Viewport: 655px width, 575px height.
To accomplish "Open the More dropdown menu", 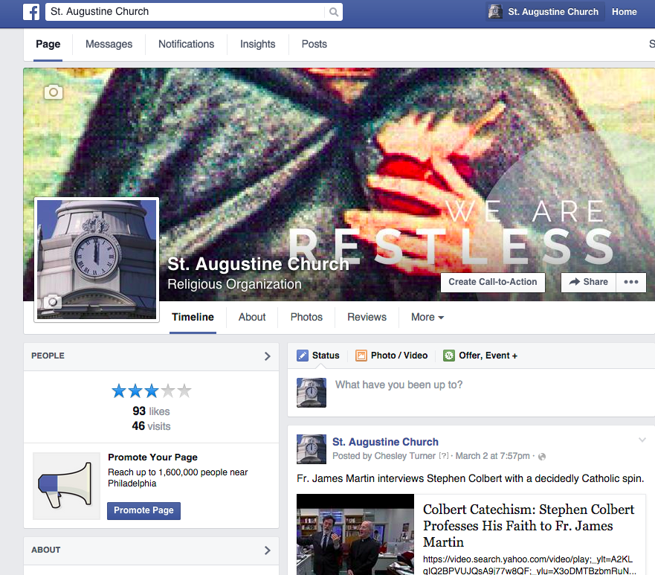I will (427, 317).
